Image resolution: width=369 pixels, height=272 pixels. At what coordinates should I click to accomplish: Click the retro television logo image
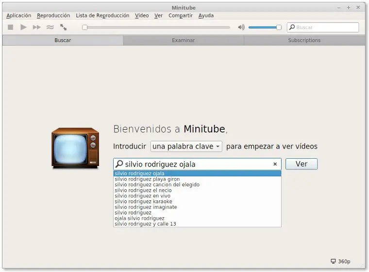point(75,148)
